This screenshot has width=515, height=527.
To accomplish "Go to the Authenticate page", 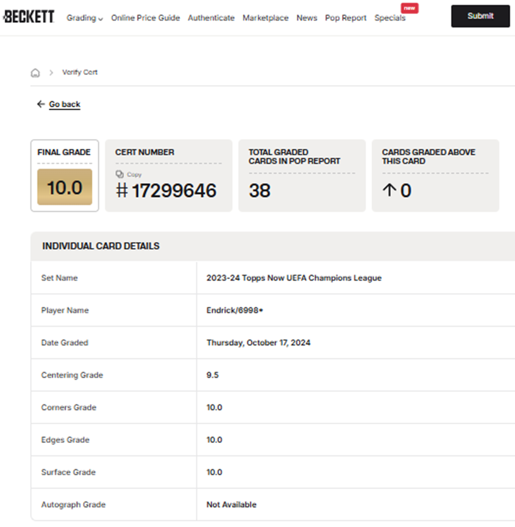I will tap(211, 18).
